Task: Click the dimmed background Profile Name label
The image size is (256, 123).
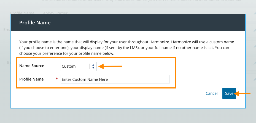Action: pyautogui.click(x=22, y=13)
